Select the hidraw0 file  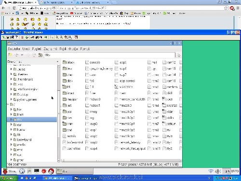[x=93, y=99]
